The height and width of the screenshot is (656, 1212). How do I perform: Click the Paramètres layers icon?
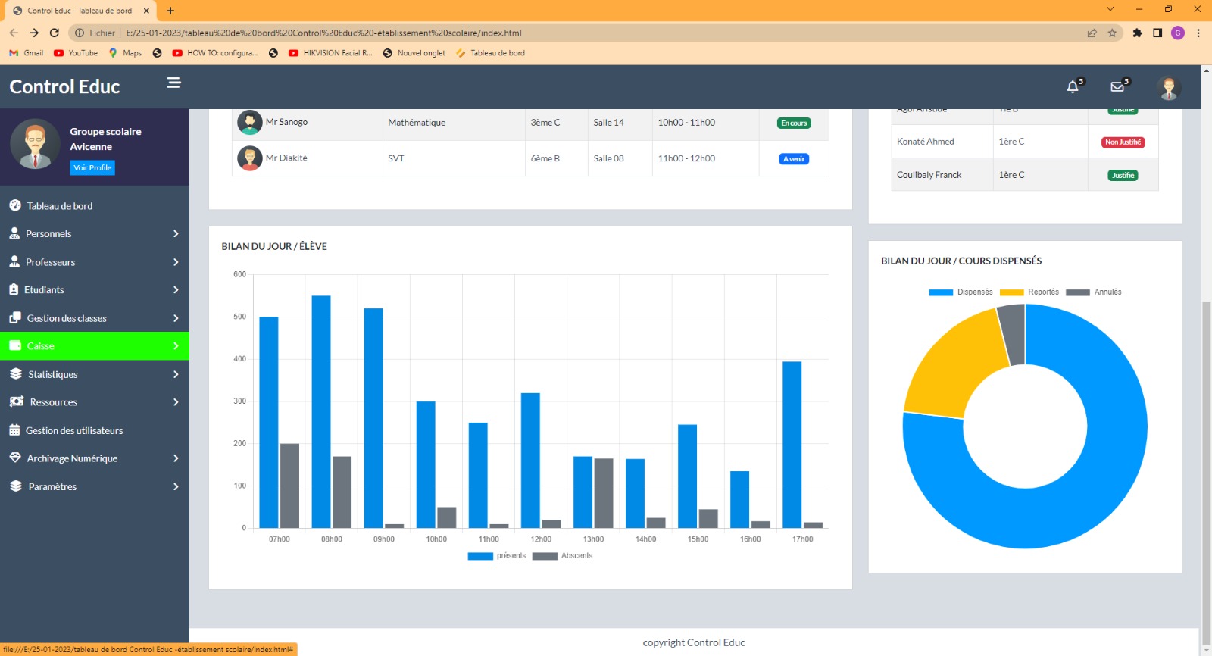[x=16, y=486]
